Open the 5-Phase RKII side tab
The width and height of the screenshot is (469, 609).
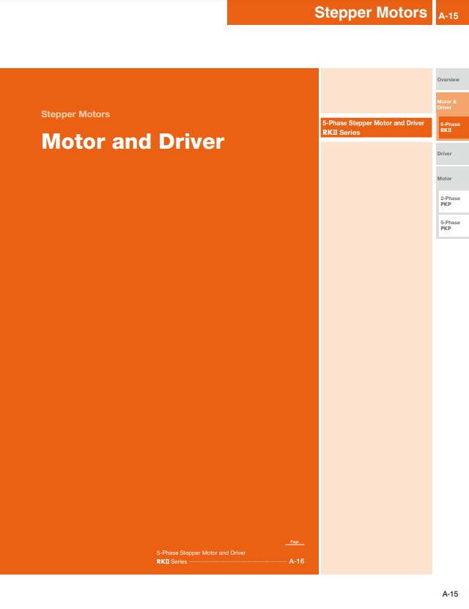(454, 128)
